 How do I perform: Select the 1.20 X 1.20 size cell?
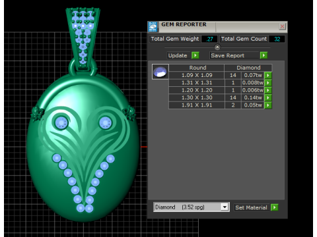coord(197,90)
